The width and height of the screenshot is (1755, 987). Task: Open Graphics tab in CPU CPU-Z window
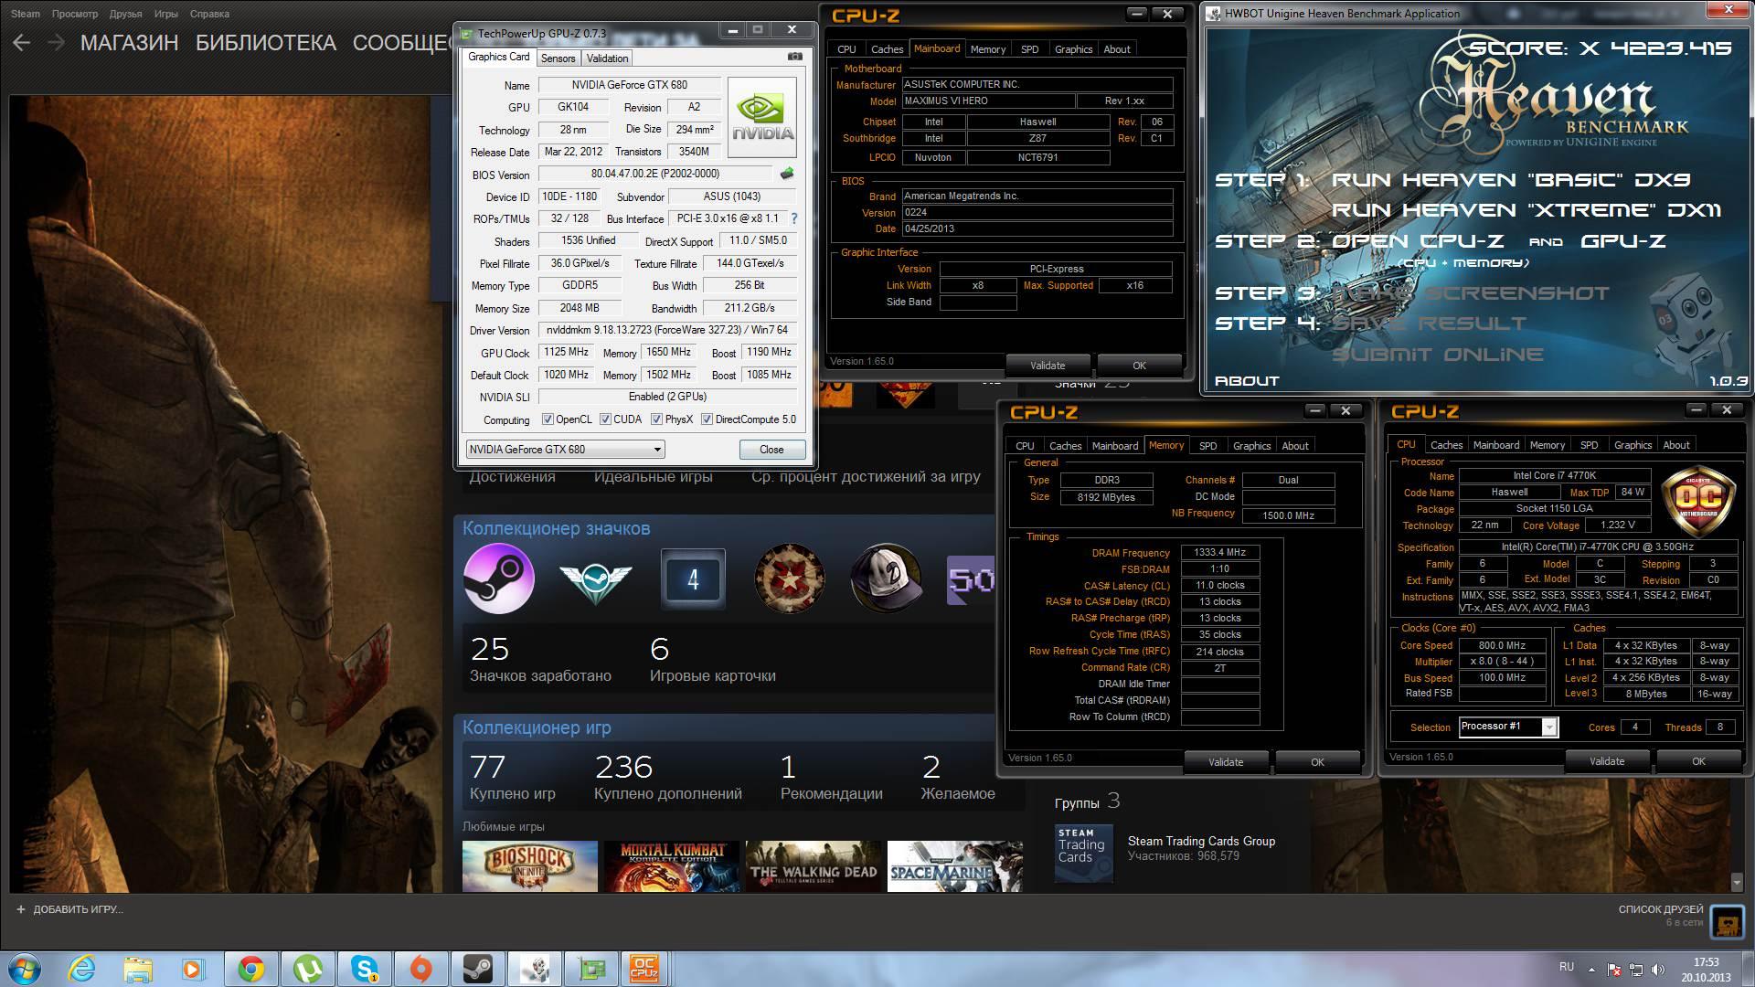pyautogui.click(x=1633, y=445)
